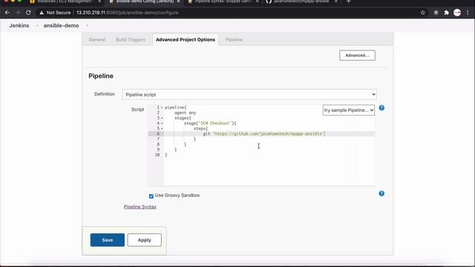Image resolution: width=475 pixels, height=267 pixels.
Task: Bookmark this page with the star icon
Action: pyautogui.click(x=422, y=13)
